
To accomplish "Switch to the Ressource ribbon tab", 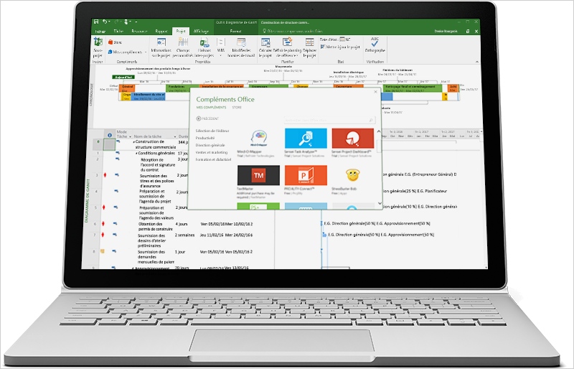I will (139, 32).
